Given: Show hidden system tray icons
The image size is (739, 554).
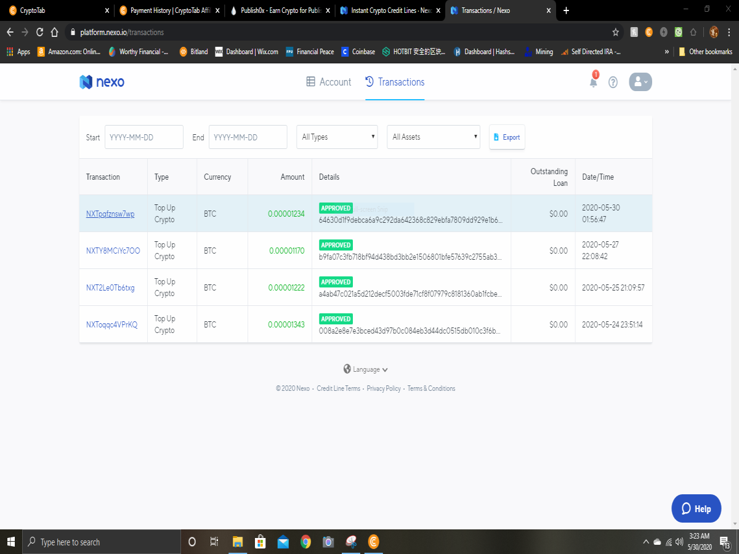Looking at the screenshot, I should pyautogui.click(x=645, y=542).
